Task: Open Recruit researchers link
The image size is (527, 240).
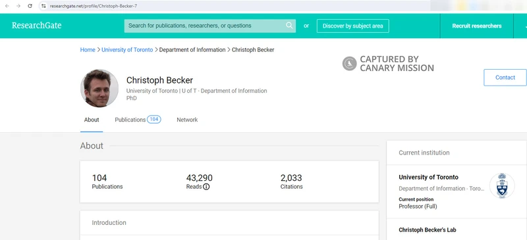Action: (476, 26)
